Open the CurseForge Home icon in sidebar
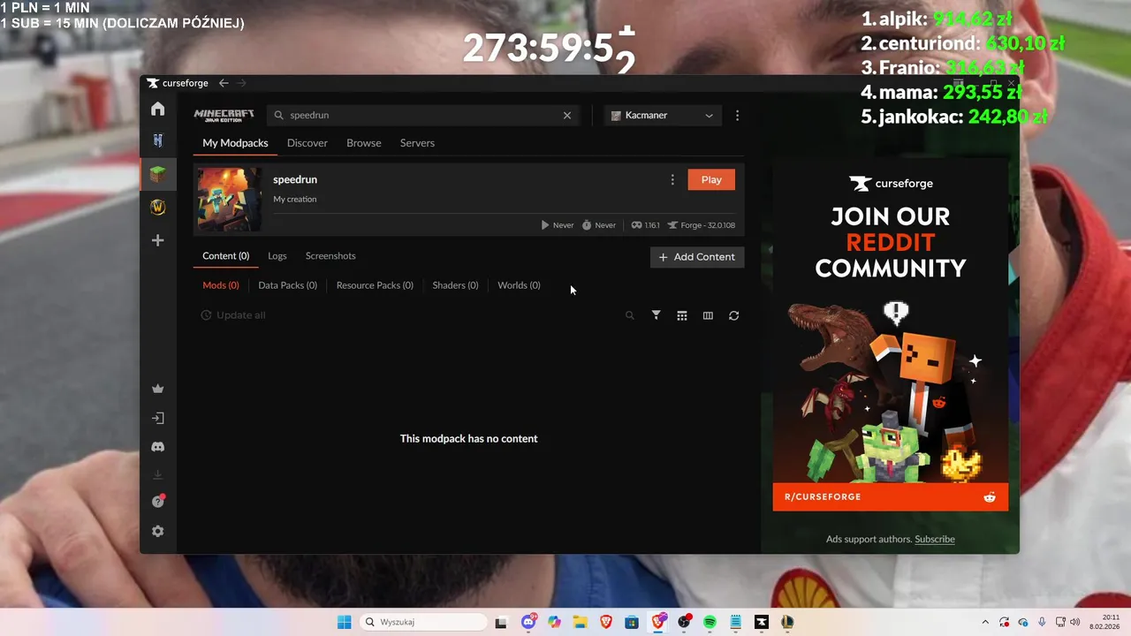The image size is (1131, 636). coord(157,109)
